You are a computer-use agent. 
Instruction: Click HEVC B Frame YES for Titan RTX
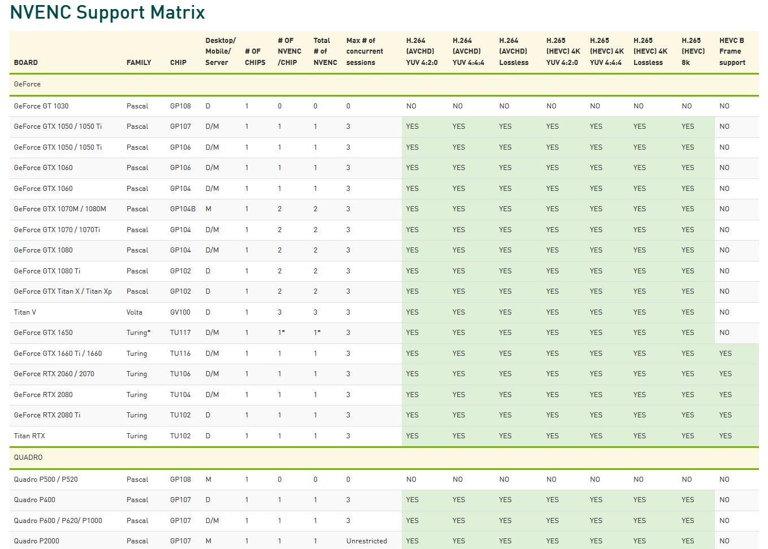pyautogui.click(x=726, y=436)
